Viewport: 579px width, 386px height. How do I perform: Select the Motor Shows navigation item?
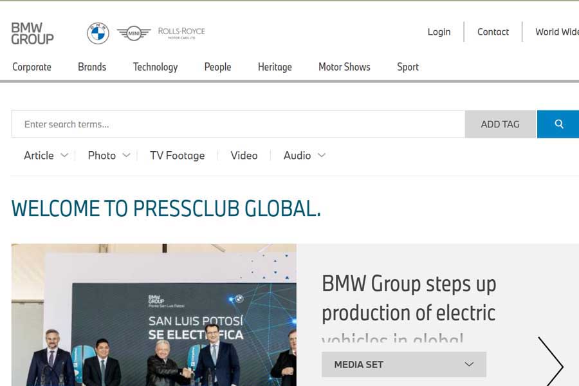coord(344,67)
